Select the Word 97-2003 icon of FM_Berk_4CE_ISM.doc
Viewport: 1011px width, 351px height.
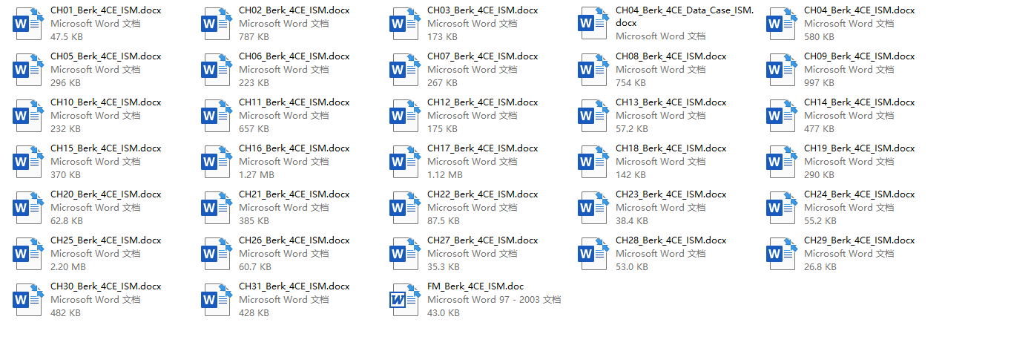[406, 300]
